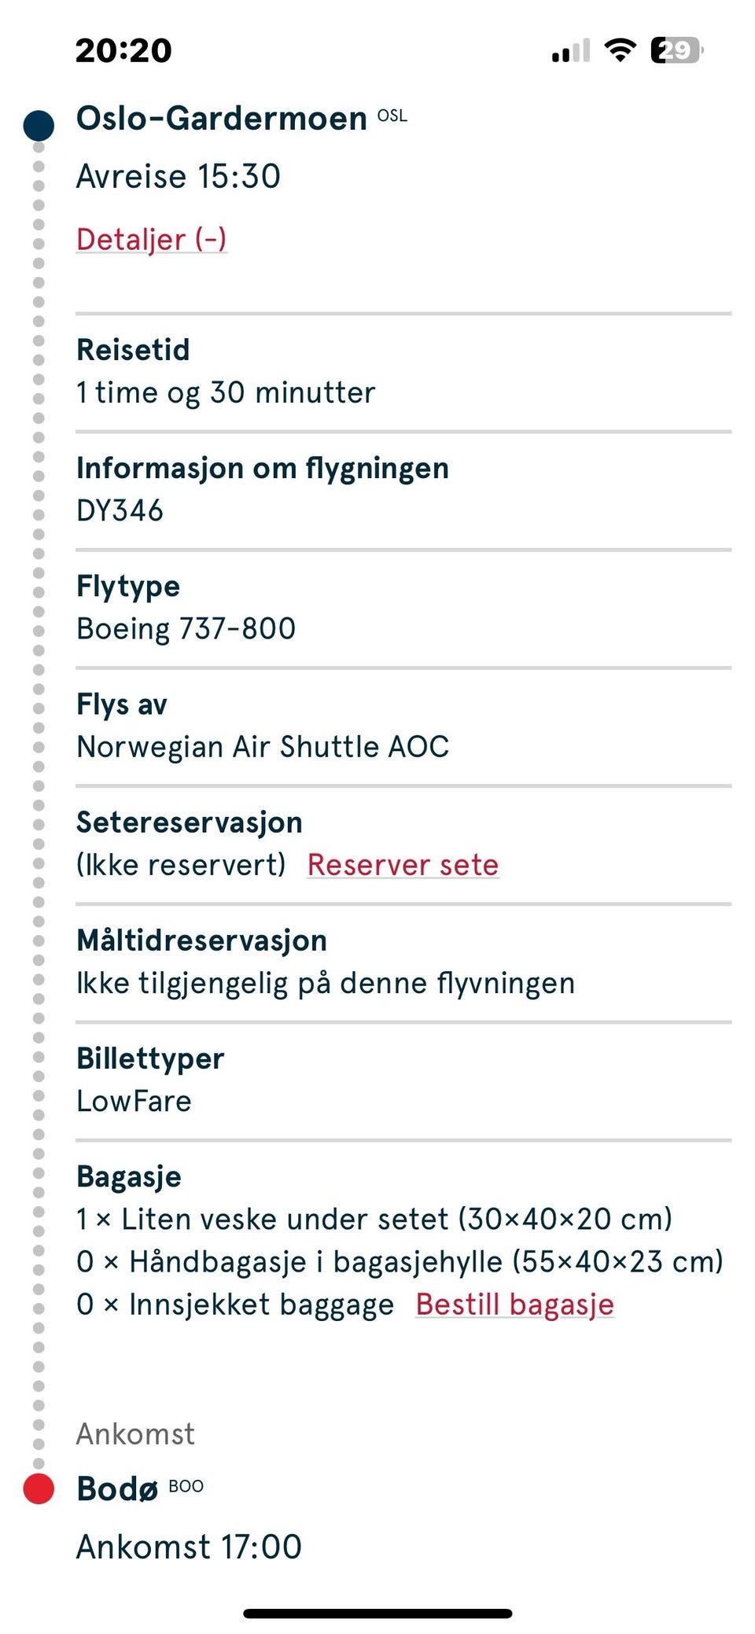The width and height of the screenshot is (755, 1634).
Task: Tap the dotted route timeline line
Action: coord(39,786)
